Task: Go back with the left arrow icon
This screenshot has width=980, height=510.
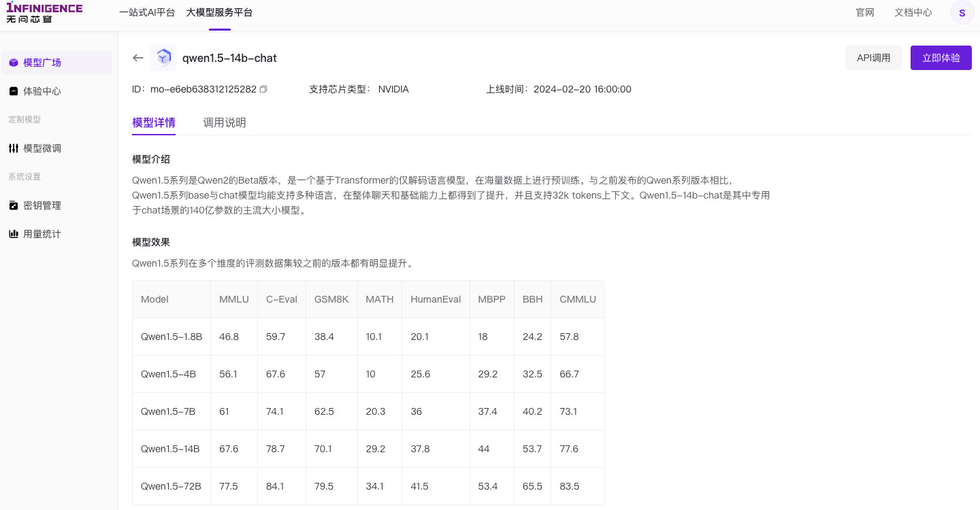Action: (x=138, y=58)
